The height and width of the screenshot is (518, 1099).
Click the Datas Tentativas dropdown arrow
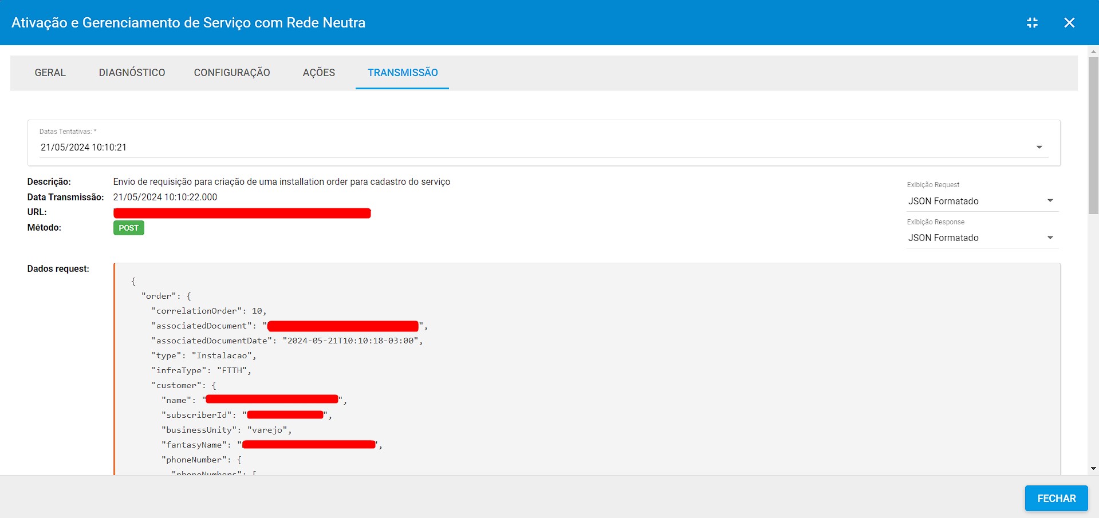point(1039,148)
